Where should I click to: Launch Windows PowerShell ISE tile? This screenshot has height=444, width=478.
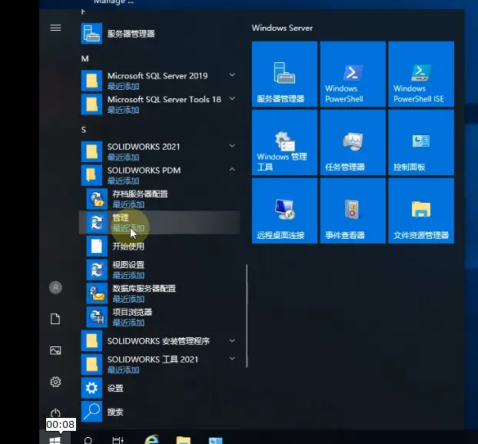421,74
